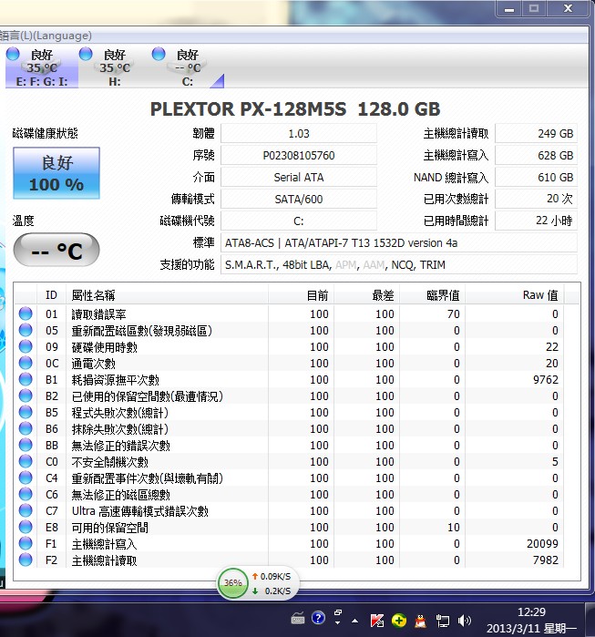Open the network connection tray icon
The height and width of the screenshot is (637, 595).
[x=443, y=621]
